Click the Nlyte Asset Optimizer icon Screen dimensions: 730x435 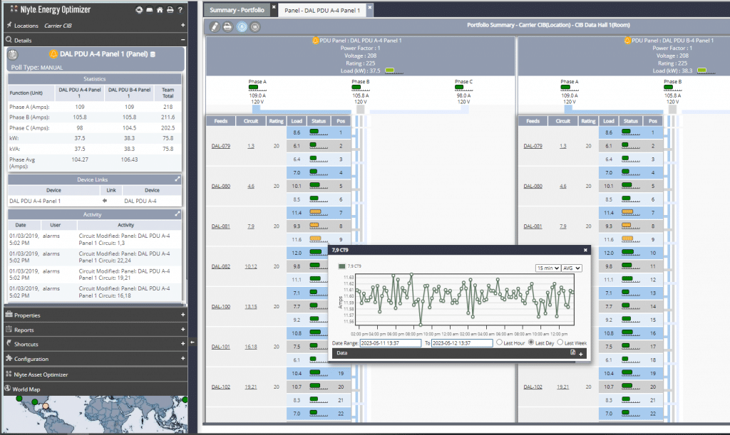click(9, 374)
